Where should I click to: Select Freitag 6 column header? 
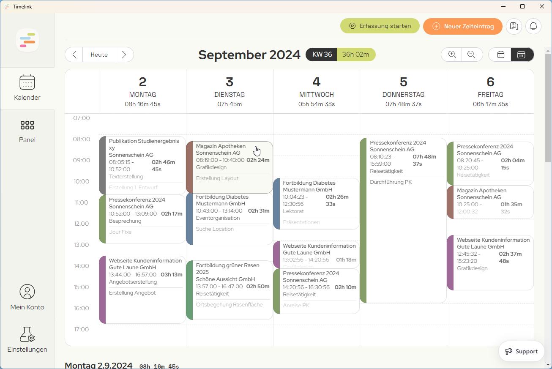pos(490,91)
